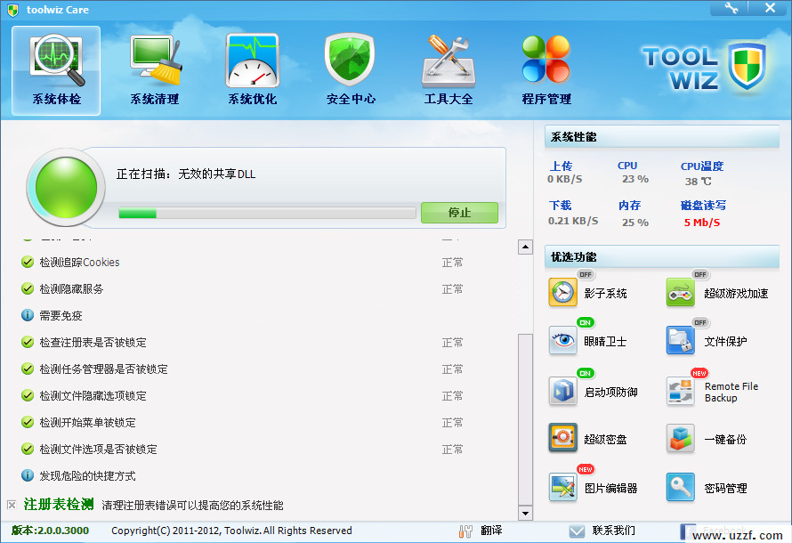This screenshot has width=792, height=543.
Task: Collapse the 注册表检测 section checkbox
Action: (x=12, y=505)
